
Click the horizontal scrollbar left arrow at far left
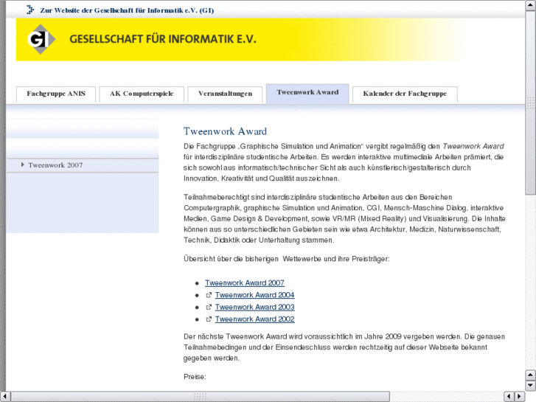click(5, 397)
